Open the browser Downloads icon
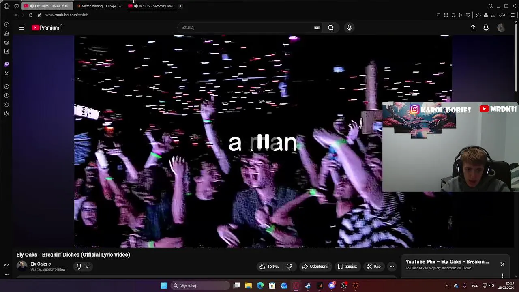 click(493, 15)
